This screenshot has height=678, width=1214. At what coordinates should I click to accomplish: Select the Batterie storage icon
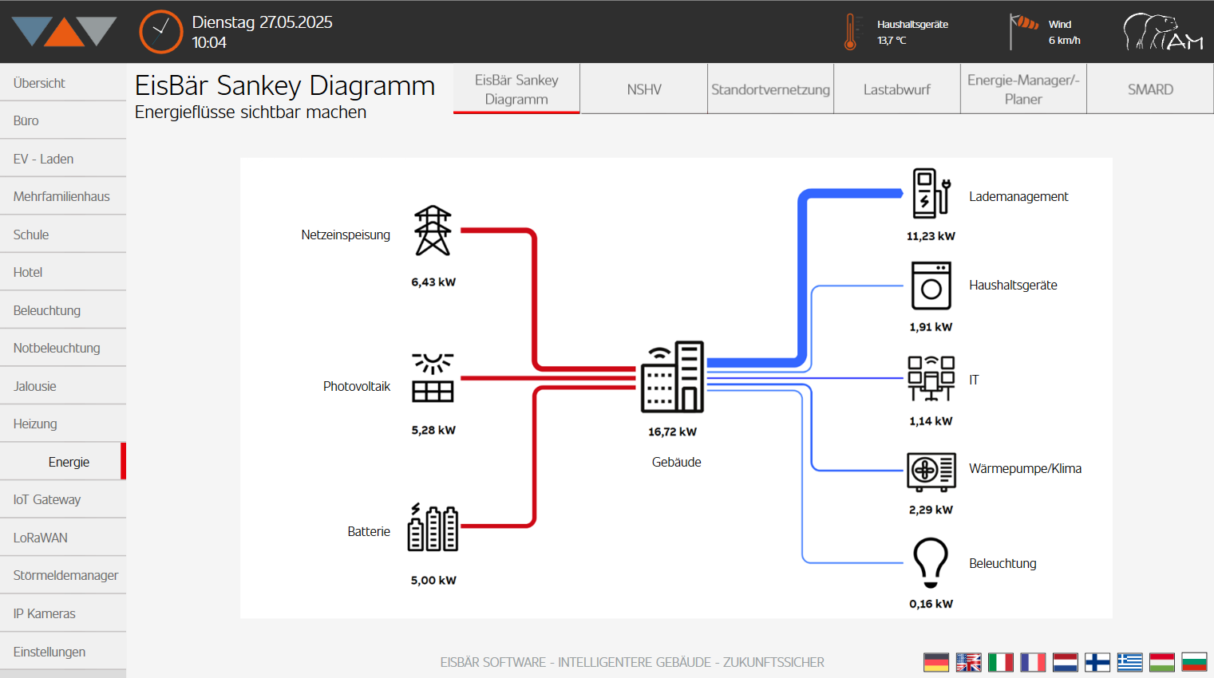(x=433, y=527)
